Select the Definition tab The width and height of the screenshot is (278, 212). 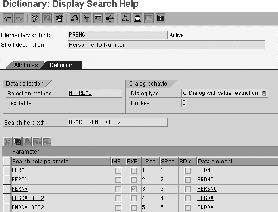62,65
